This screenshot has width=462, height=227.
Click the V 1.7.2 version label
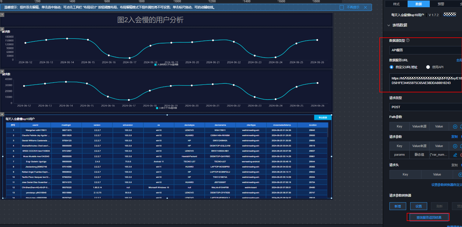(x=434, y=15)
